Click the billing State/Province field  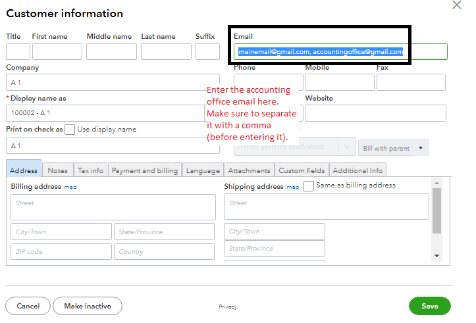tap(164, 232)
